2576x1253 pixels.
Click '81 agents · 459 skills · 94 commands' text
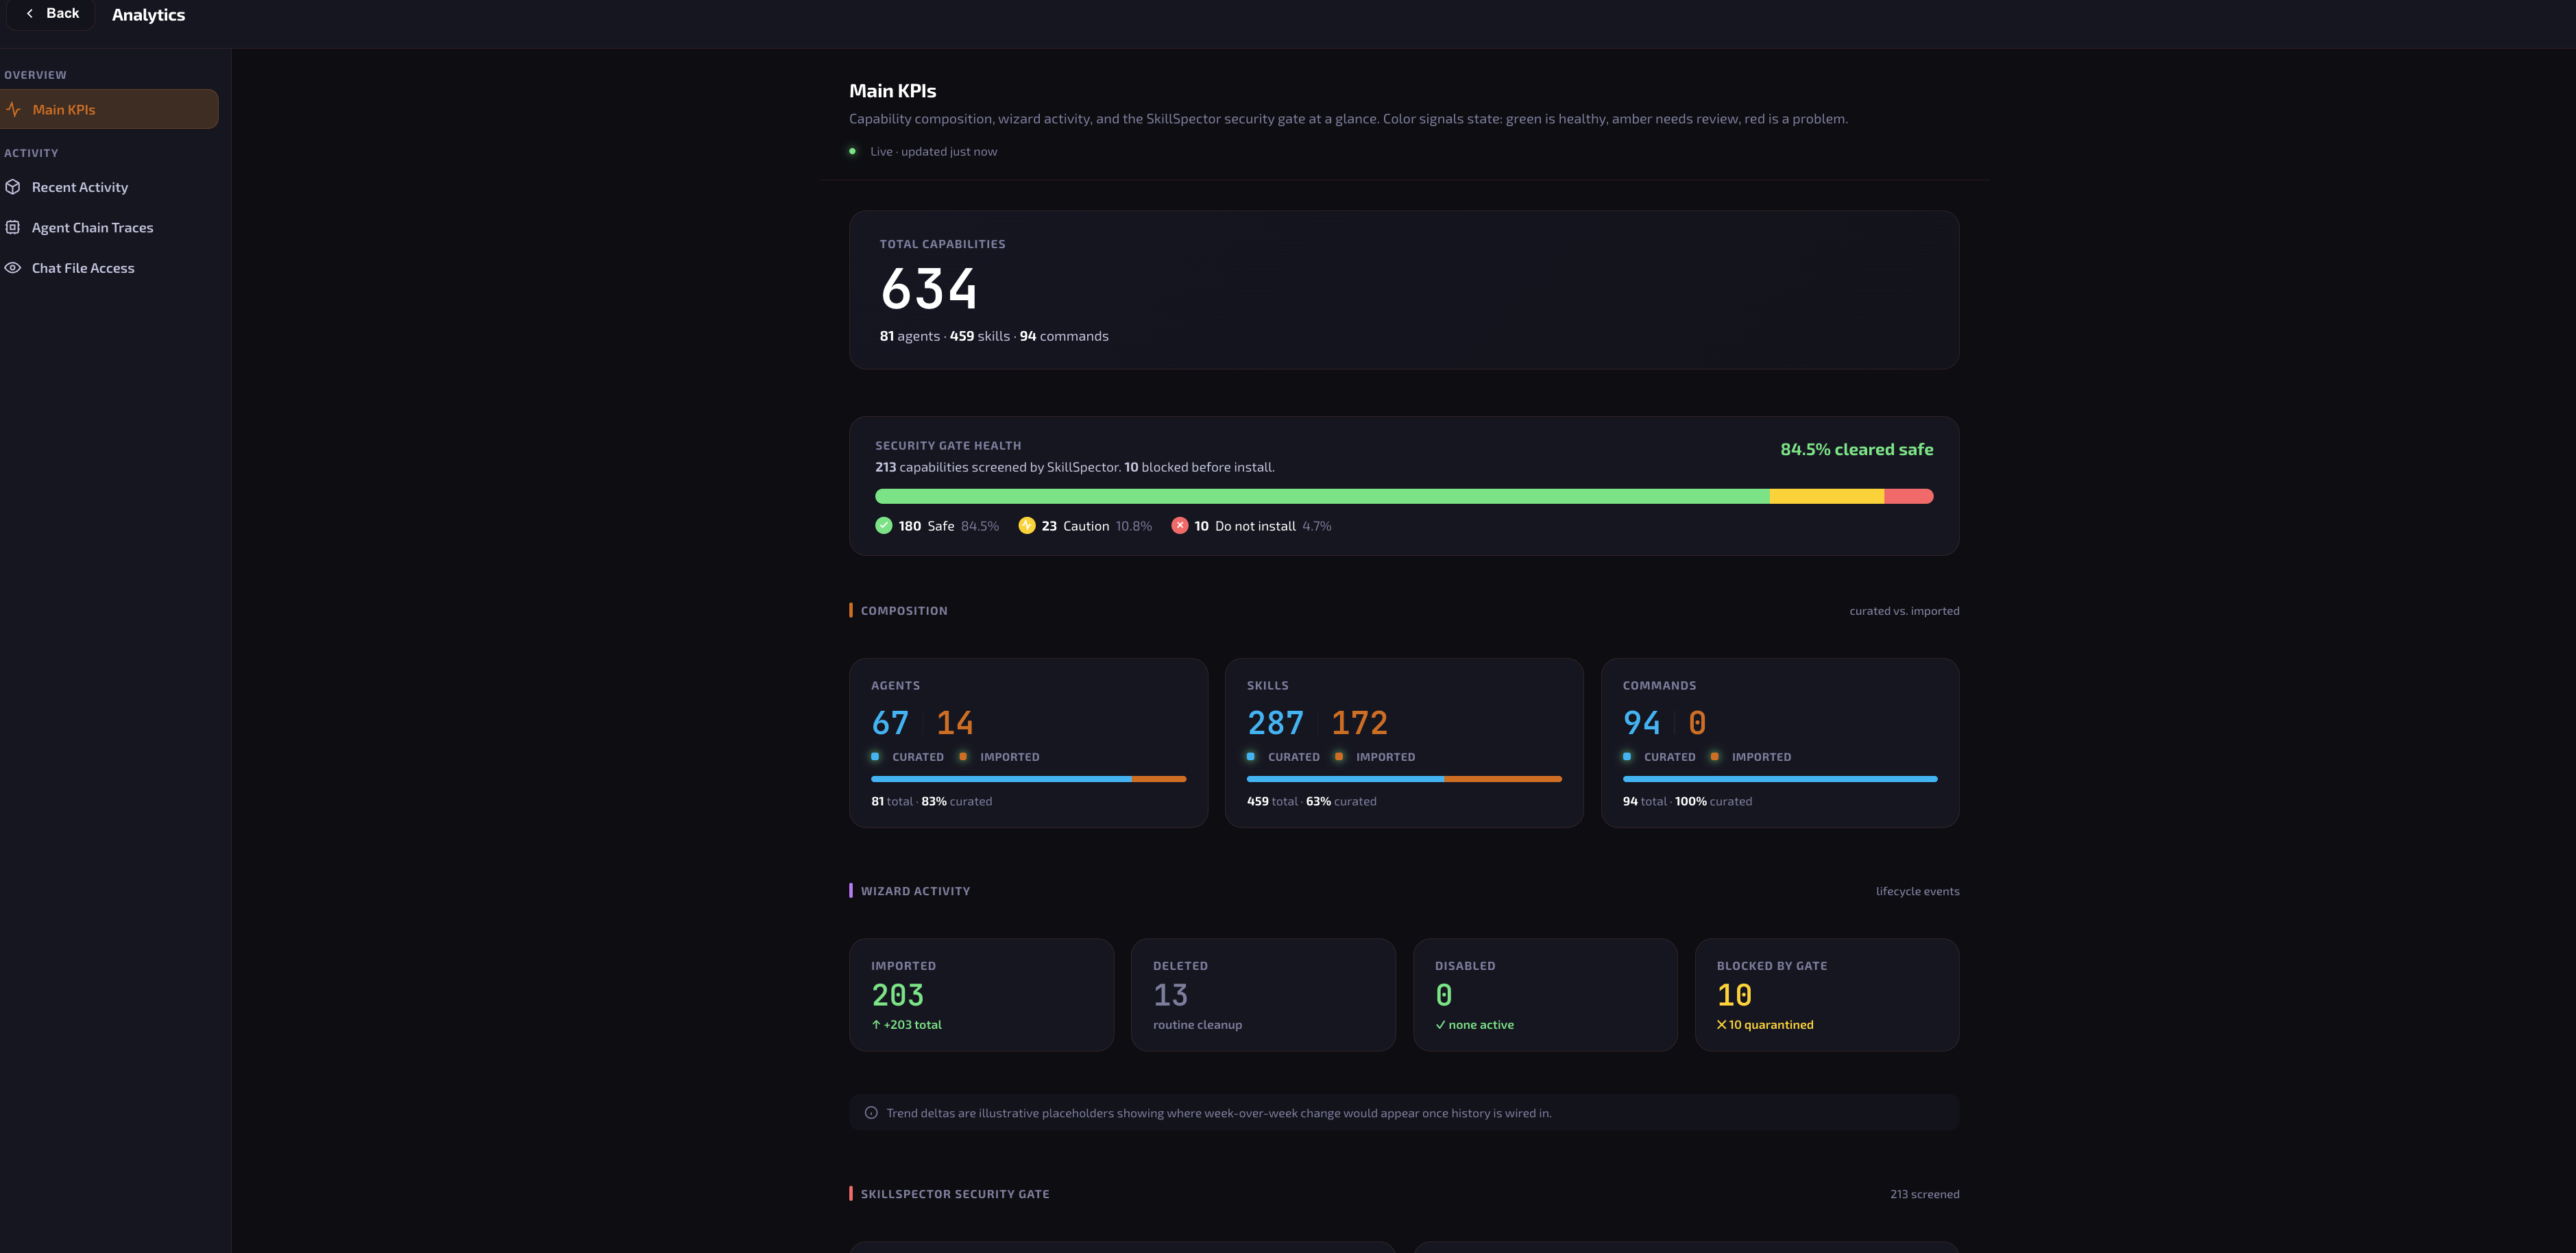point(994,336)
